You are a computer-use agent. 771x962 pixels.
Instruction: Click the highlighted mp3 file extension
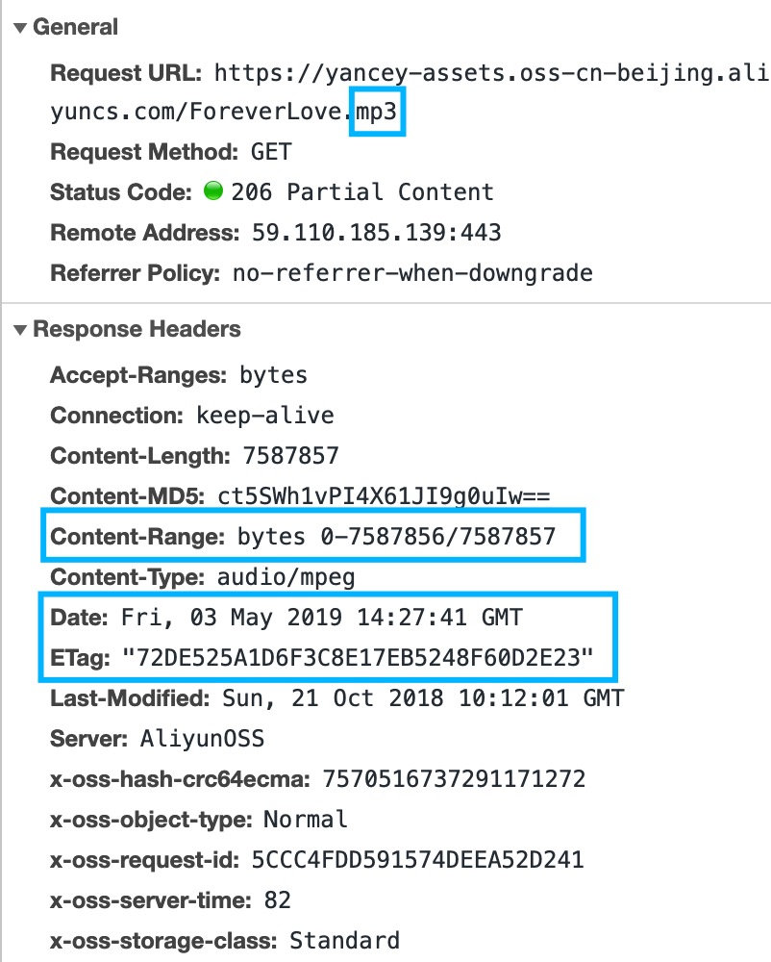pos(376,112)
